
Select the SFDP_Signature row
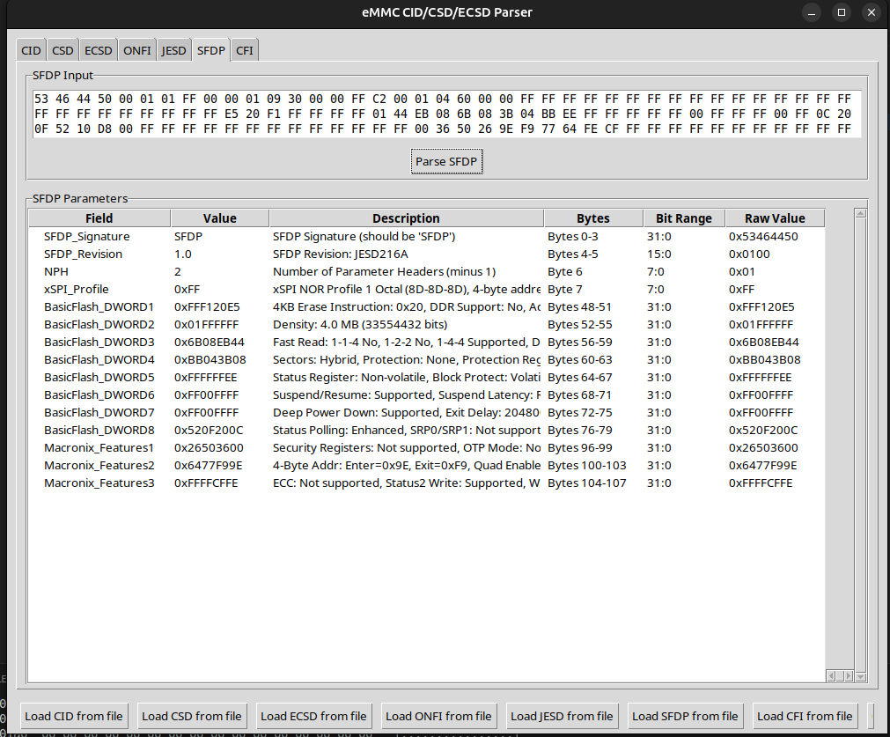pos(426,236)
